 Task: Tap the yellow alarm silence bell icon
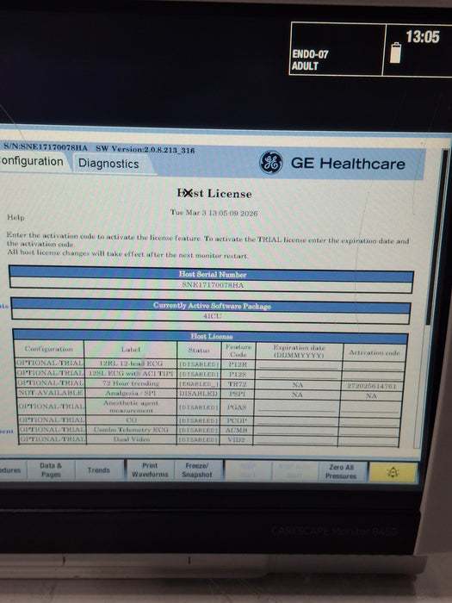[x=393, y=472]
